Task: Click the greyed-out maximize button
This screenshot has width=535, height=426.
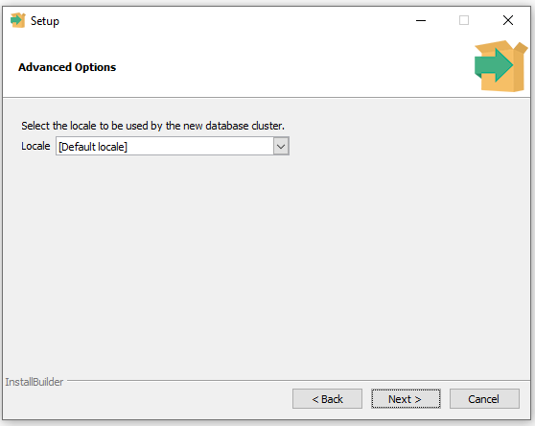Action: tap(464, 20)
